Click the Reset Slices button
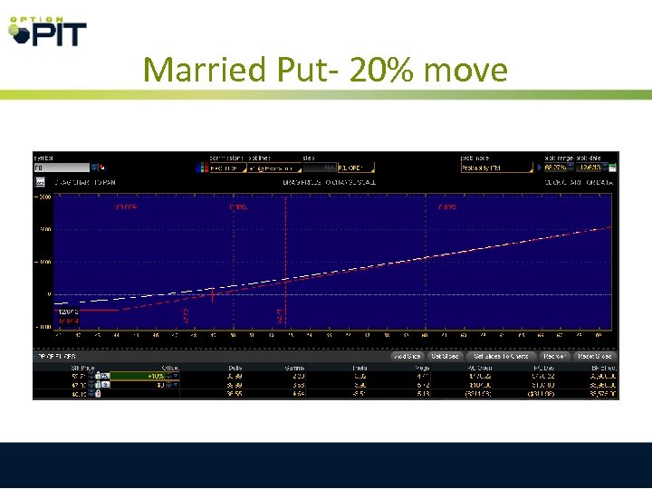This screenshot has height=489, width=652. (x=595, y=357)
